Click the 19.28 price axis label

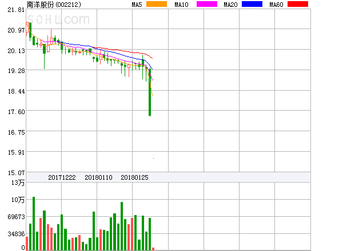coord(16,71)
